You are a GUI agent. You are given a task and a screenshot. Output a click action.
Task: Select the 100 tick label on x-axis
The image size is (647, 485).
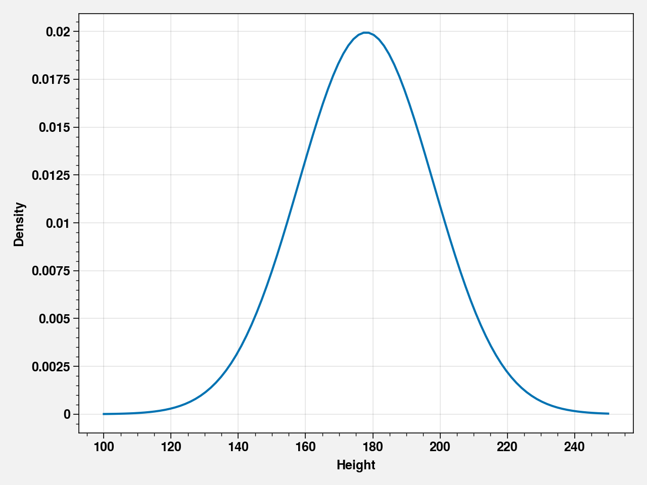coord(104,447)
